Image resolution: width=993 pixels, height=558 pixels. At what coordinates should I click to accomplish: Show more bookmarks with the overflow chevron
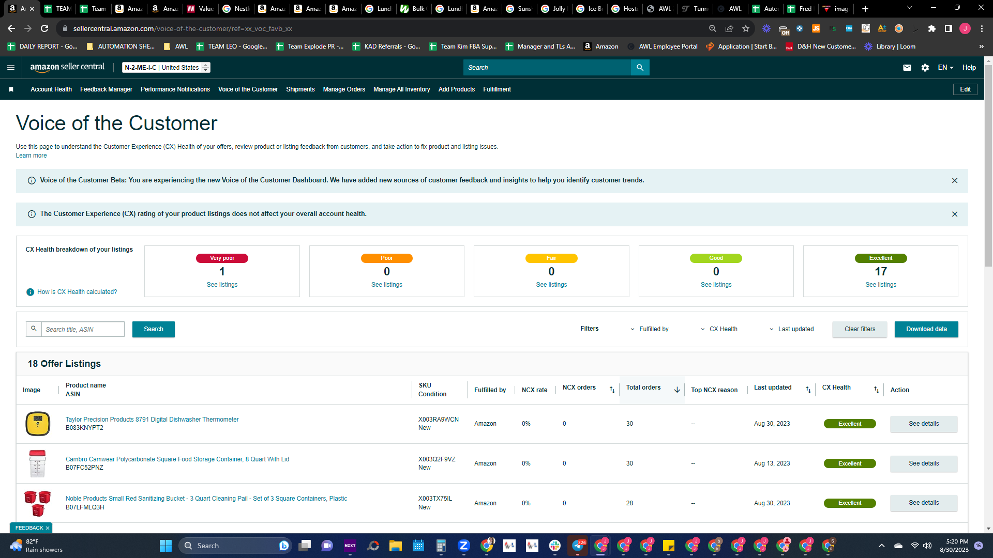pos(982,47)
